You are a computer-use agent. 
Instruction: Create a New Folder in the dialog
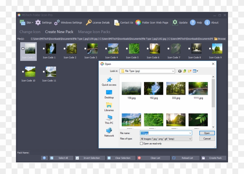point(189,71)
